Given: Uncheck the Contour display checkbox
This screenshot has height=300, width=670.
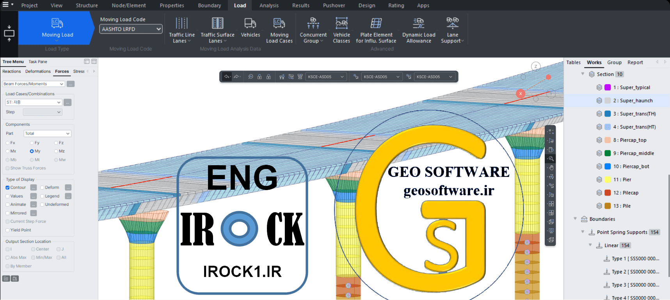Looking at the screenshot, I should point(7,187).
